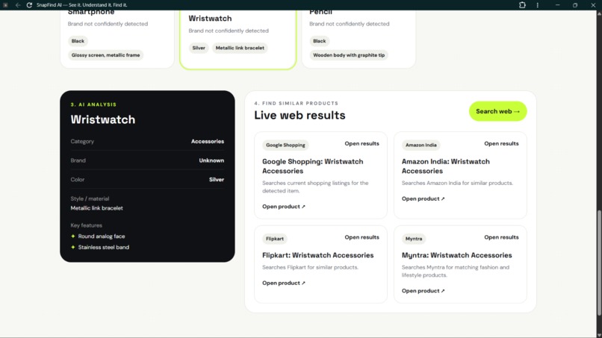Open product link in Myntra card

[x=423, y=291]
